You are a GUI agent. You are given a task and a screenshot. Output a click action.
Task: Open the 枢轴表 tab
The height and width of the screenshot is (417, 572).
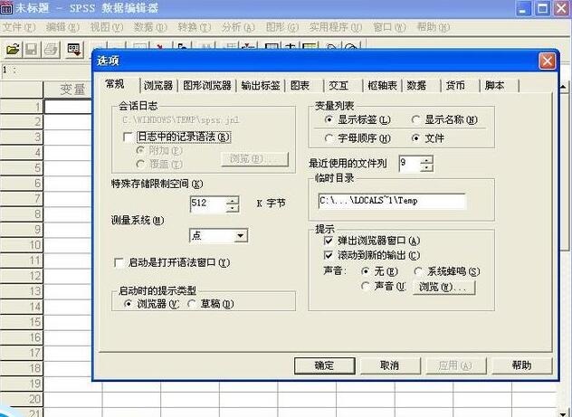(x=382, y=86)
